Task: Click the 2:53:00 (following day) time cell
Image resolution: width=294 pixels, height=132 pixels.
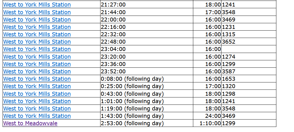Action: click(x=132, y=123)
